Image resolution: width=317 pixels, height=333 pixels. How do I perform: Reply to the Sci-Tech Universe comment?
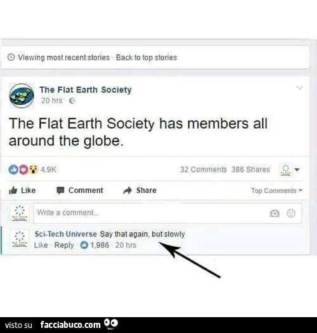(x=64, y=245)
